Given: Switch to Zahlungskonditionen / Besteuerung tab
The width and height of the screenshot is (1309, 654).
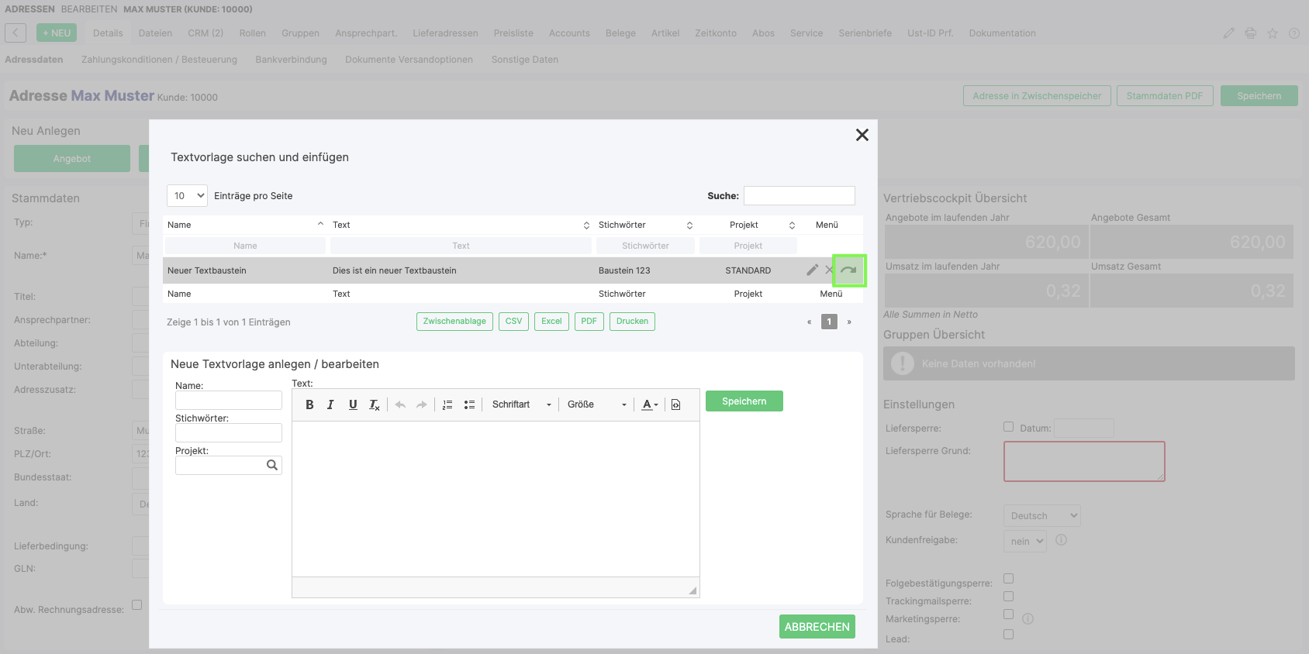Looking at the screenshot, I should [159, 60].
